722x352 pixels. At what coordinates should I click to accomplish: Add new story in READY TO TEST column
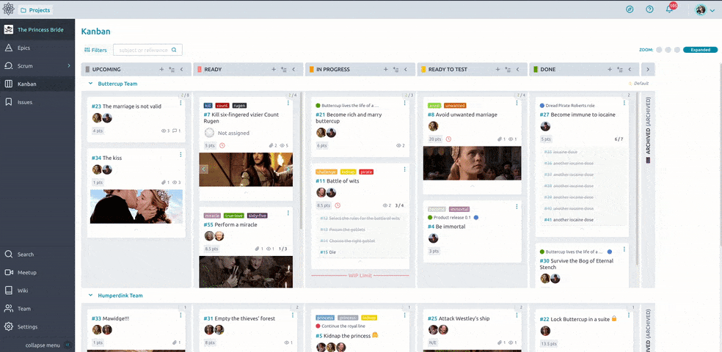(497, 70)
